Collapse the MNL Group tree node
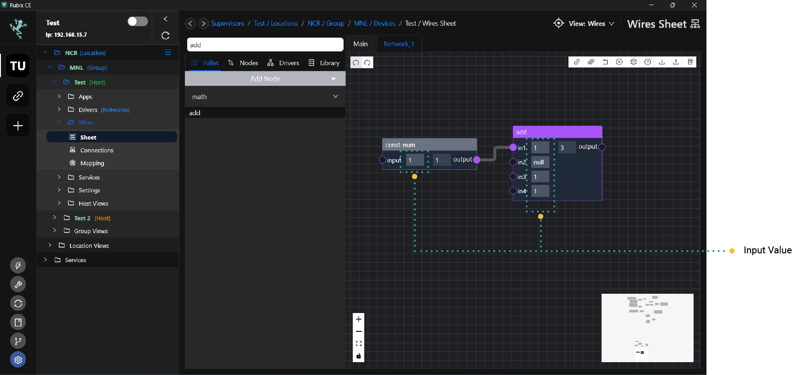Screen dimensions: 792x375 pos(50,67)
